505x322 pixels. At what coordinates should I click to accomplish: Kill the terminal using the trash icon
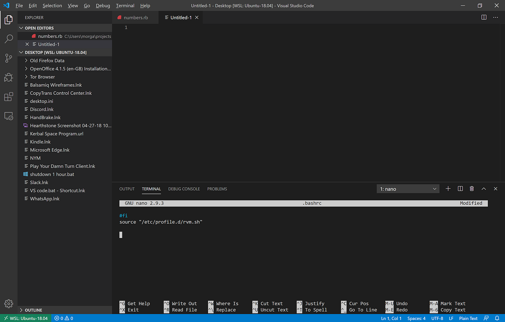point(471,189)
